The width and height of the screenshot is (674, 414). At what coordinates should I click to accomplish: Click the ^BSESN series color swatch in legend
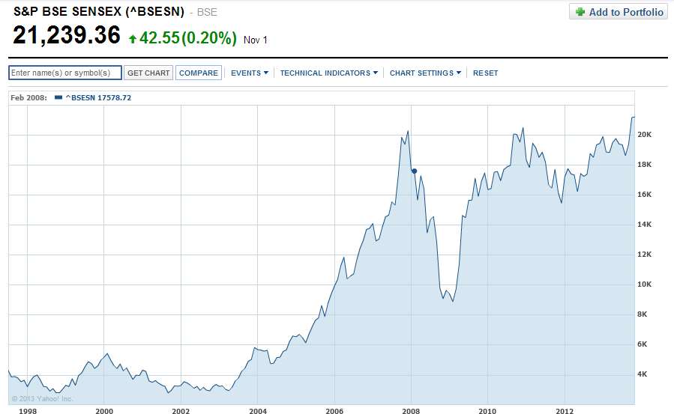tap(58, 97)
